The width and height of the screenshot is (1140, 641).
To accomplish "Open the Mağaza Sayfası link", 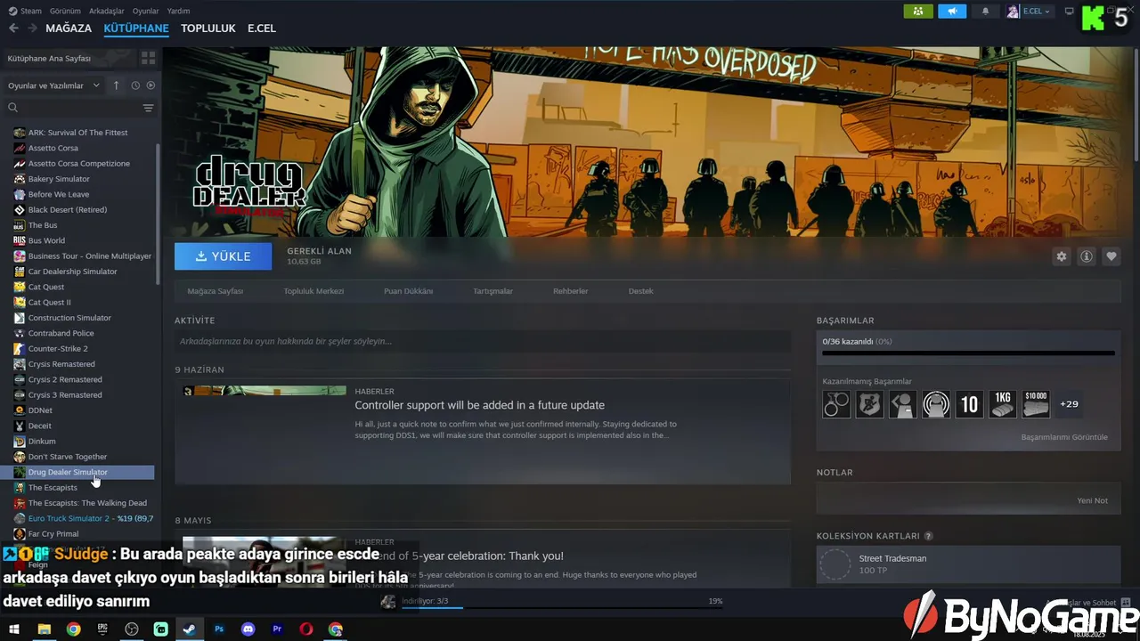I will click(x=215, y=291).
